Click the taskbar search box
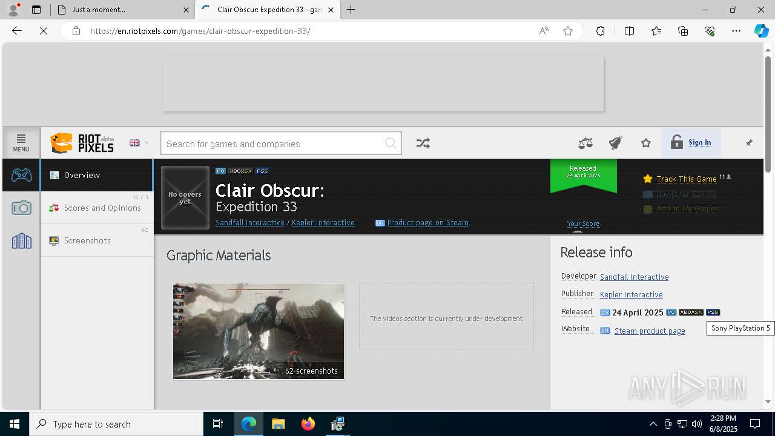The height and width of the screenshot is (436, 775). click(x=116, y=424)
